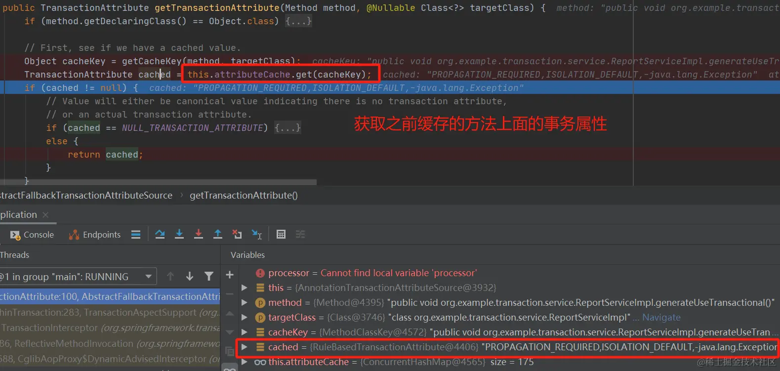Click the next frame down arrow
The width and height of the screenshot is (780, 371).
[x=190, y=277]
